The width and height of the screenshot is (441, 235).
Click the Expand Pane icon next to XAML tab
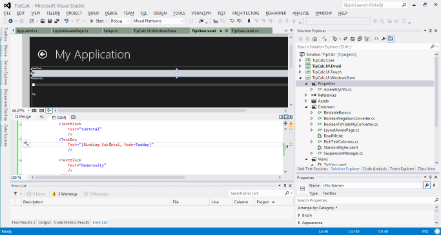pyautogui.click(x=73, y=117)
